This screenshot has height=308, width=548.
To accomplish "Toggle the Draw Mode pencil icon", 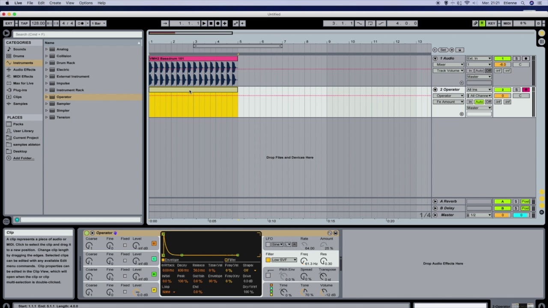I will tap(475, 24).
